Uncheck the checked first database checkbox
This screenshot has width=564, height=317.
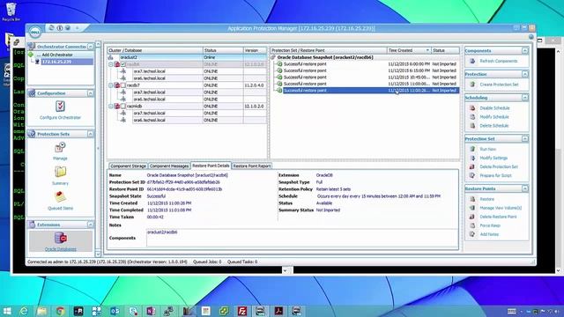[123, 64]
